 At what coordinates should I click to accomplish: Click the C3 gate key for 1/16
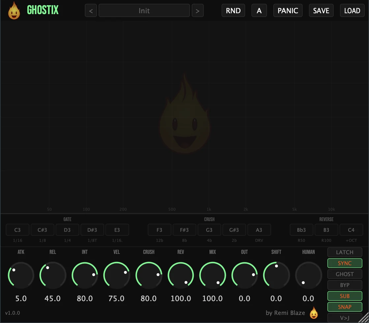[18, 230]
